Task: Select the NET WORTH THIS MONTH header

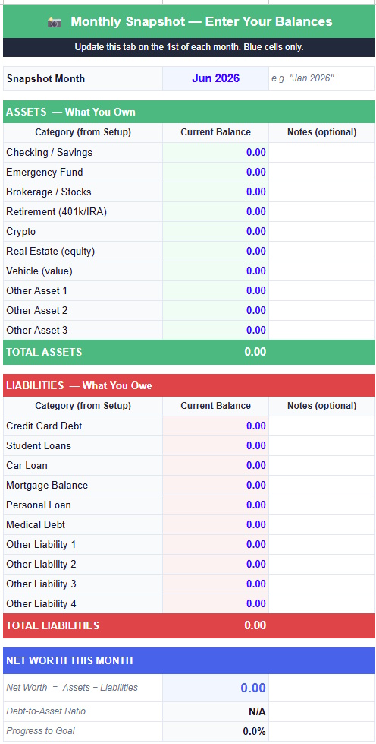Action: tap(189, 660)
